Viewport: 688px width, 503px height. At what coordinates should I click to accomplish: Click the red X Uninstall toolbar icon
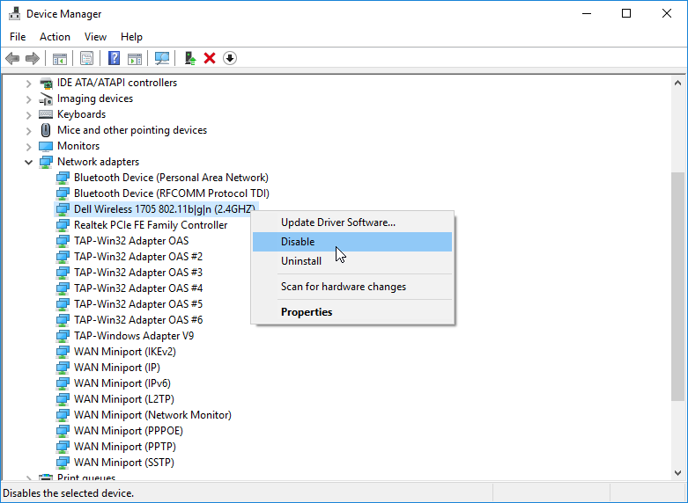[x=210, y=58]
